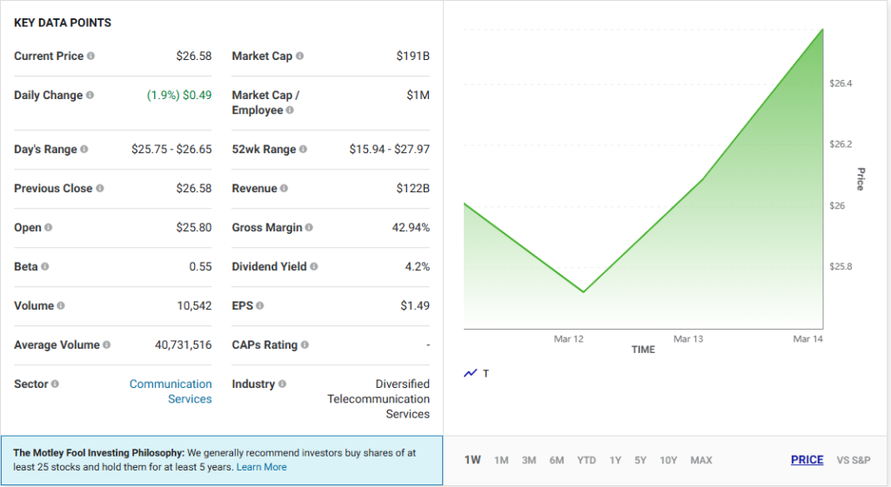Switch chart to 6M timeframe
891x487 pixels.
[557, 460]
